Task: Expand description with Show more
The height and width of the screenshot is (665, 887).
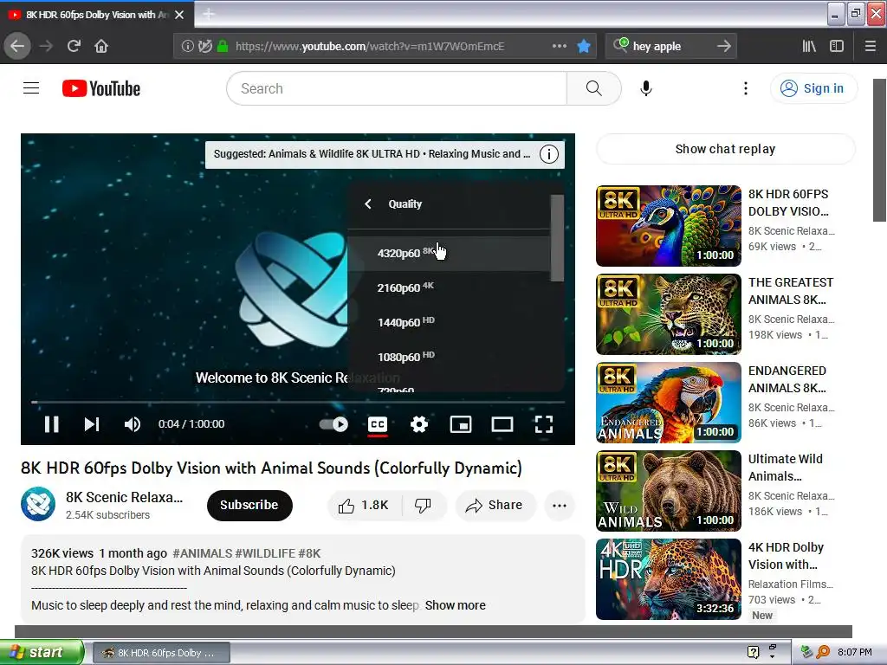Action: [456, 605]
